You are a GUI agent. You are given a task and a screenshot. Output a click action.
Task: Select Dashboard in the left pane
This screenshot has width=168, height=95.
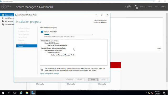7,15
